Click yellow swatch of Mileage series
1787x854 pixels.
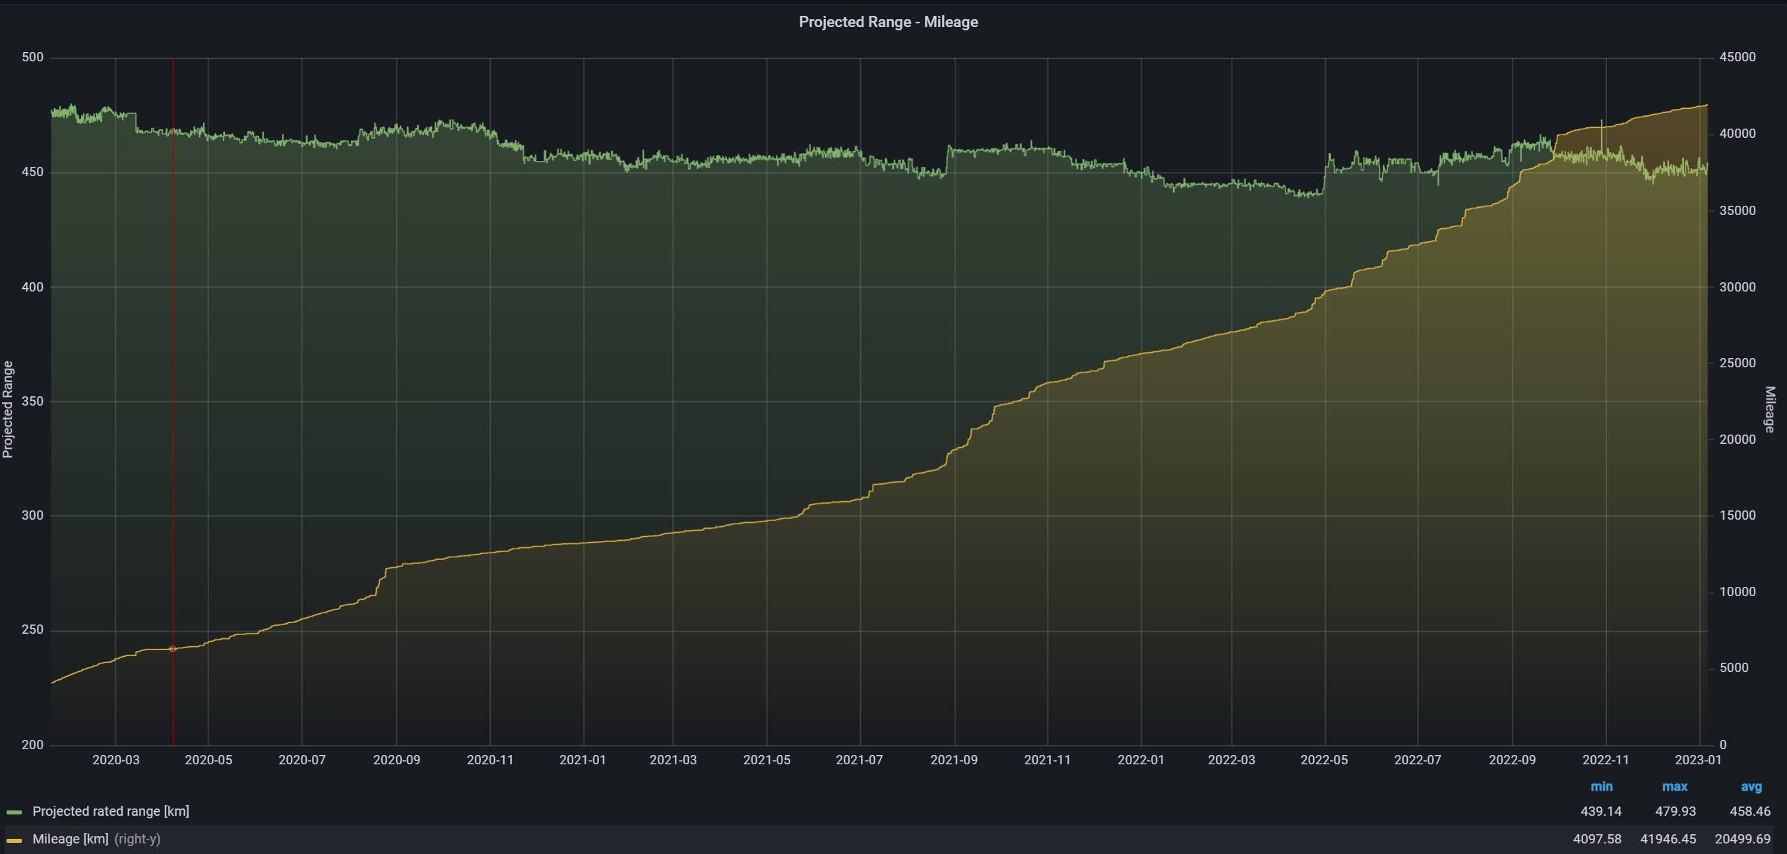tap(14, 839)
